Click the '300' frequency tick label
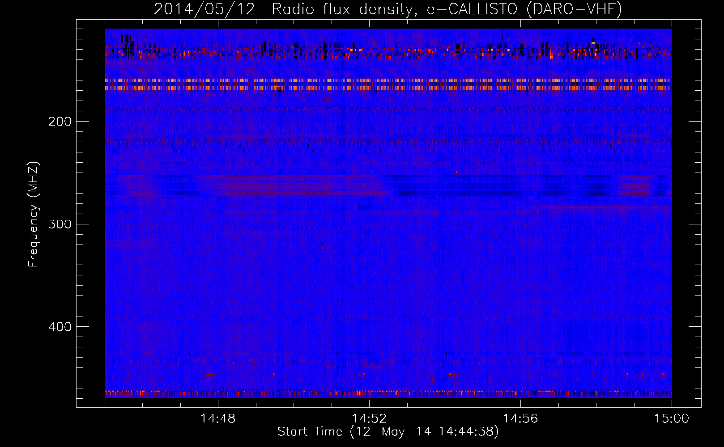The image size is (724, 447). (60, 224)
